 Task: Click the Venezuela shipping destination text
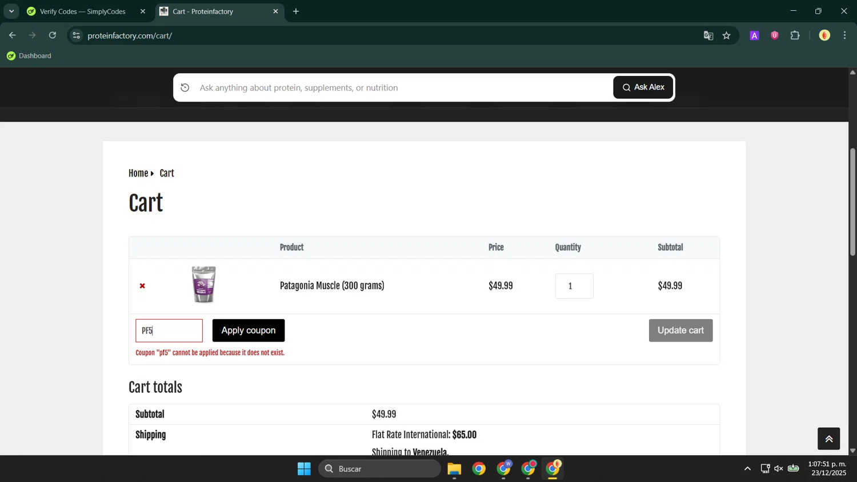coord(430,452)
